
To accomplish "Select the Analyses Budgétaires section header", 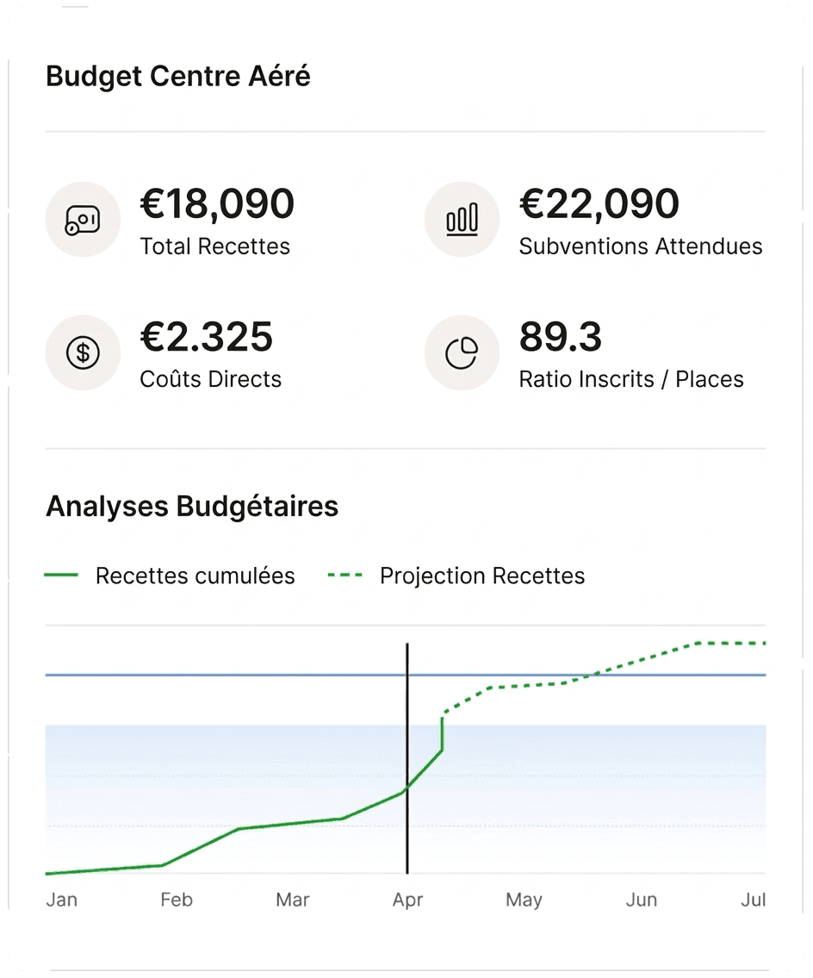I will pyautogui.click(x=191, y=506).
